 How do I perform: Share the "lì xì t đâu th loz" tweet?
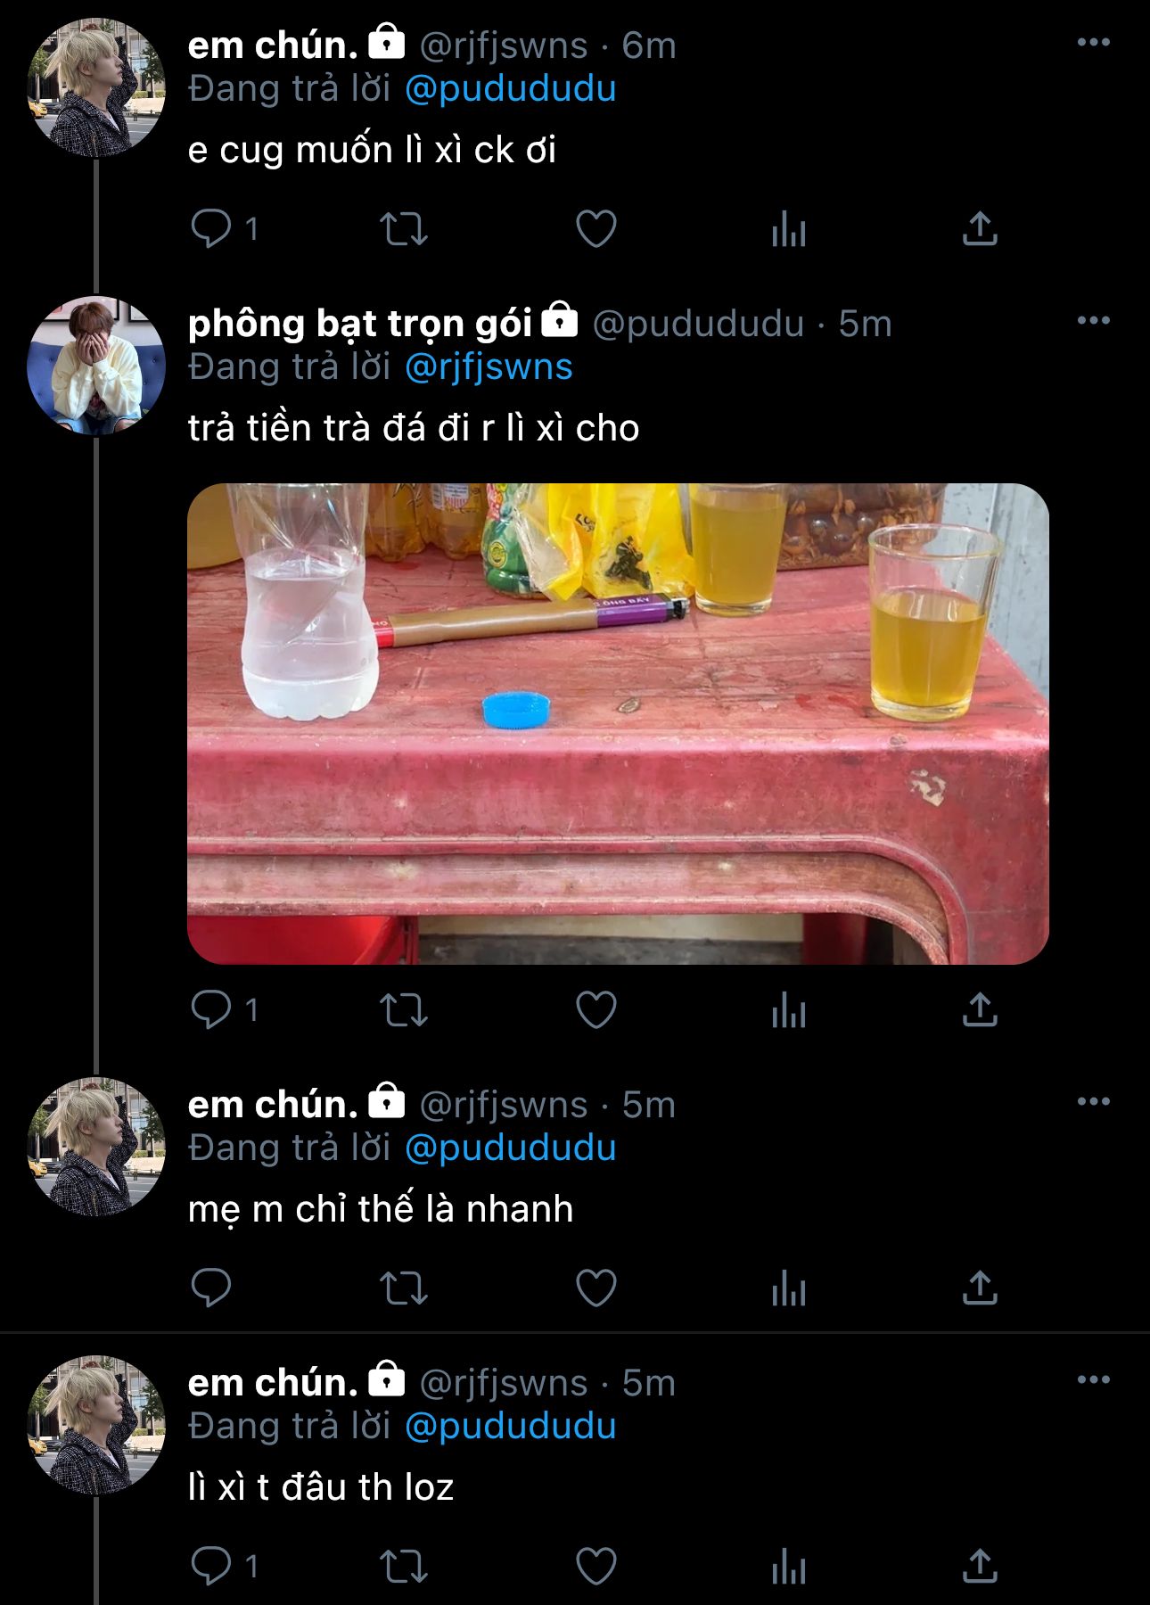coord(980,1567)
